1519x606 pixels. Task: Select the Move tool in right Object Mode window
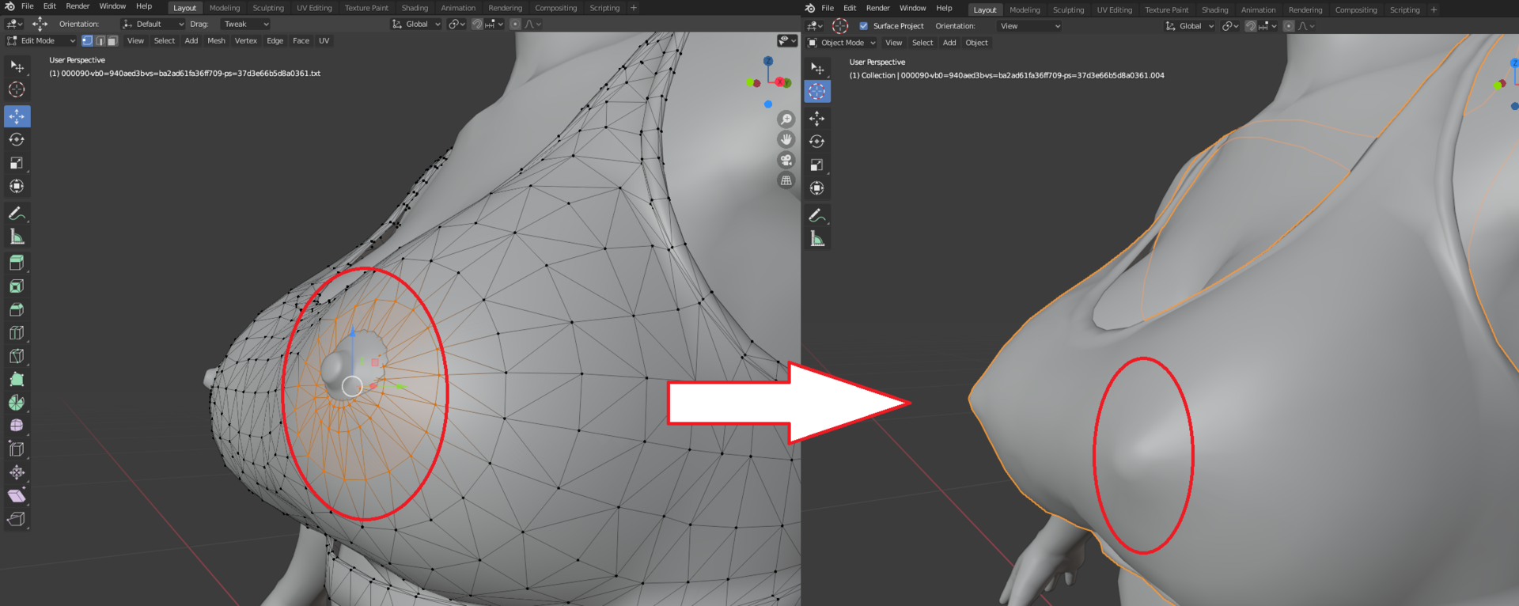click(817, 119)
